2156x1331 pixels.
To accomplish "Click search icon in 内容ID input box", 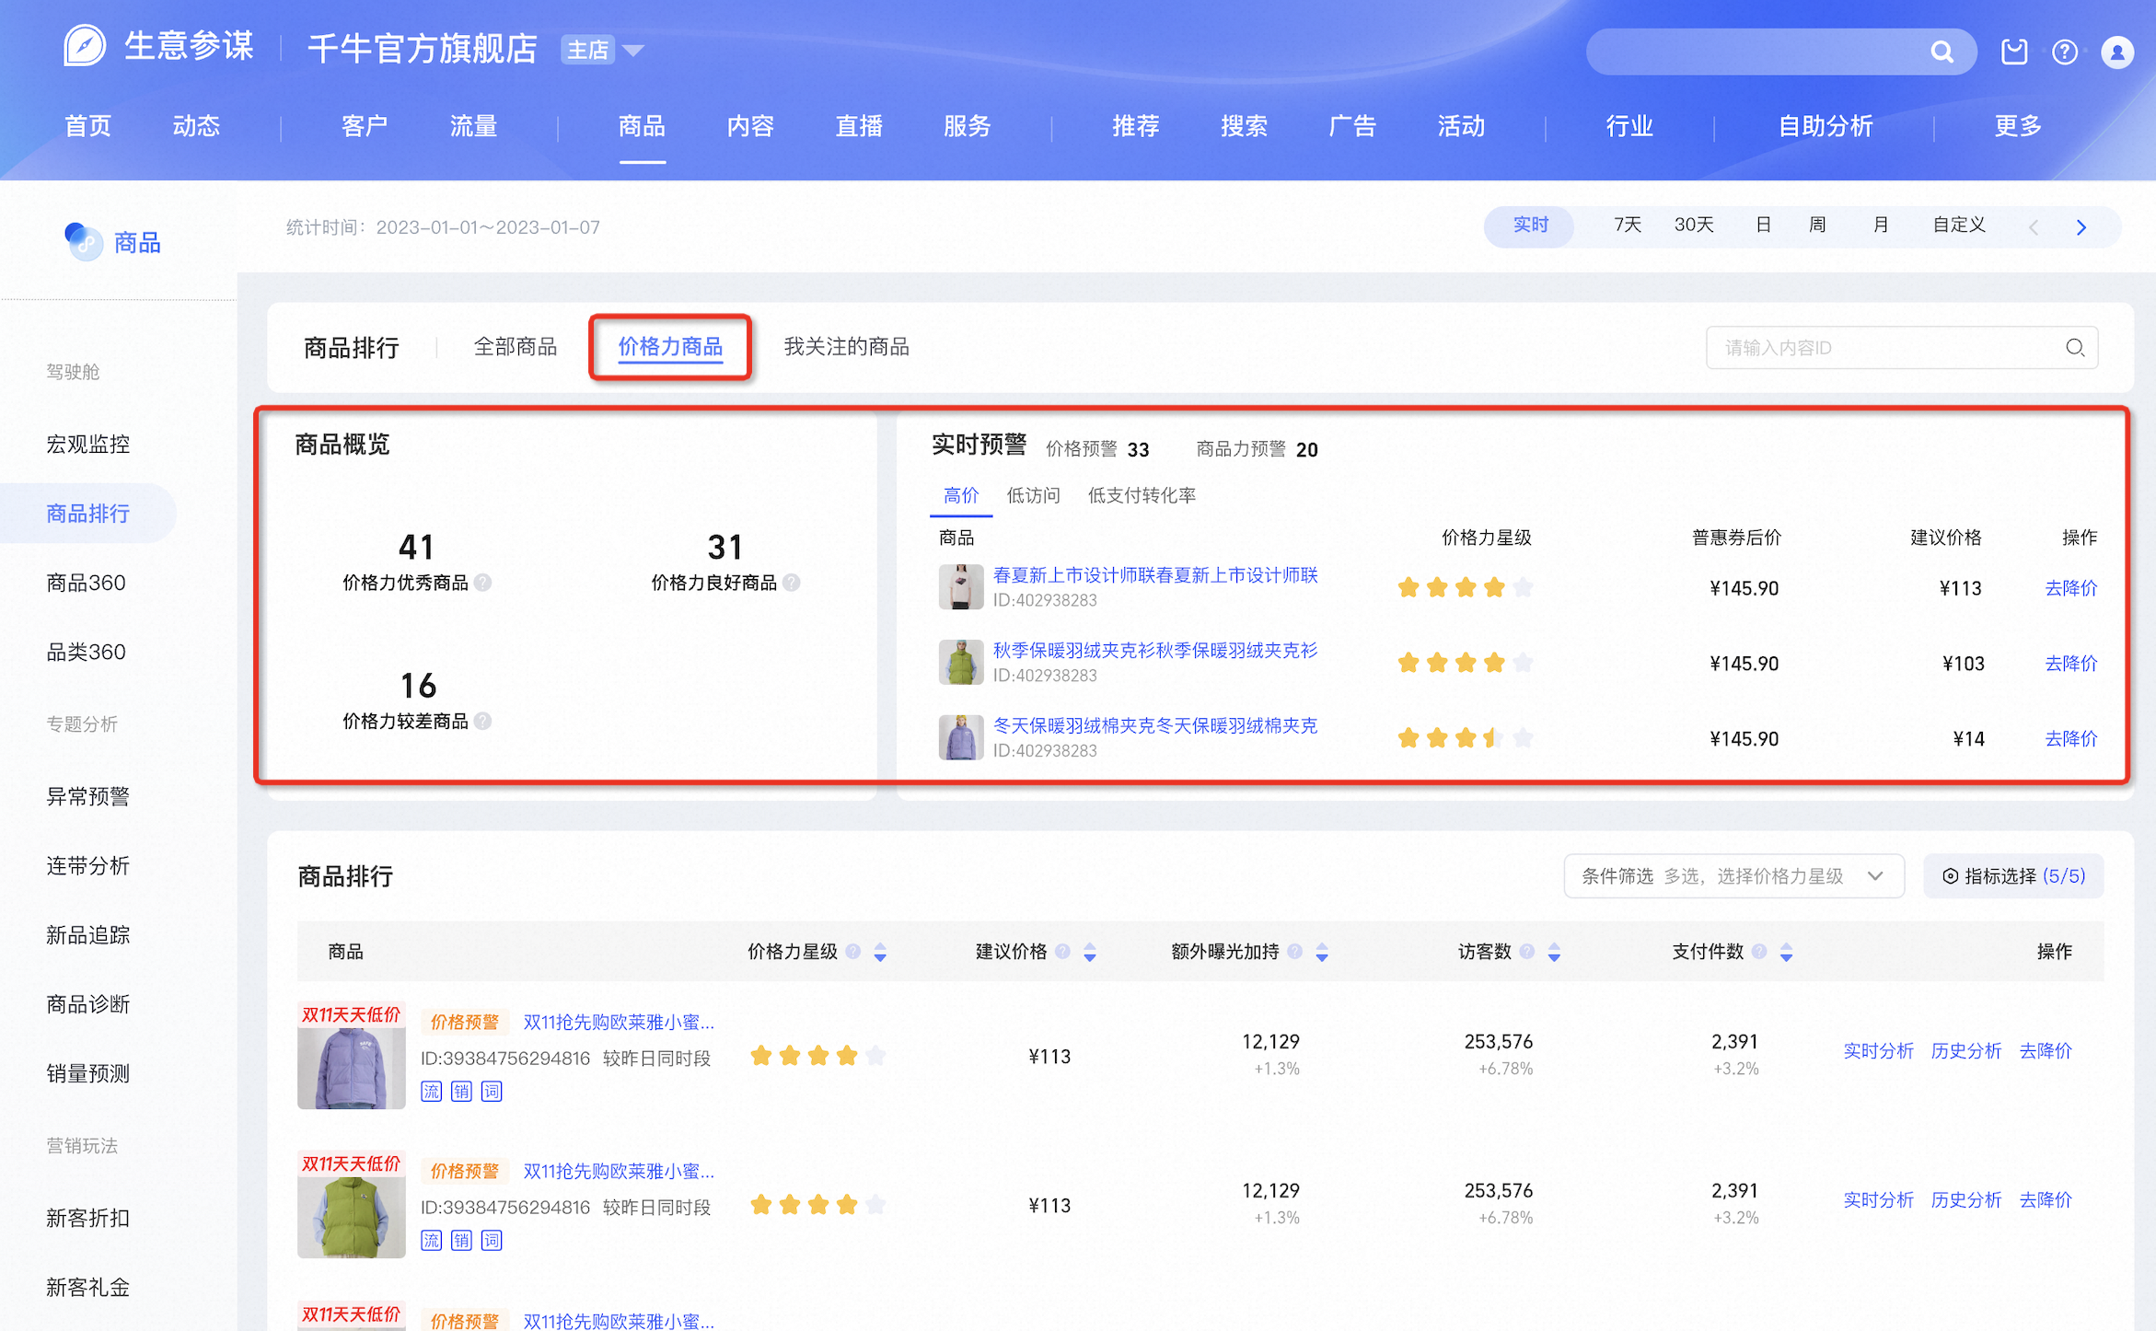I will [2075, 348].
